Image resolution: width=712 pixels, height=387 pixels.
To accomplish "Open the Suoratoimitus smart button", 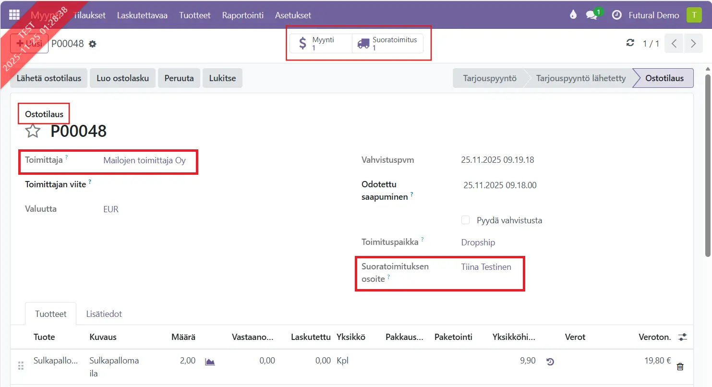I will pyautogui.click(x=388, y=43).
